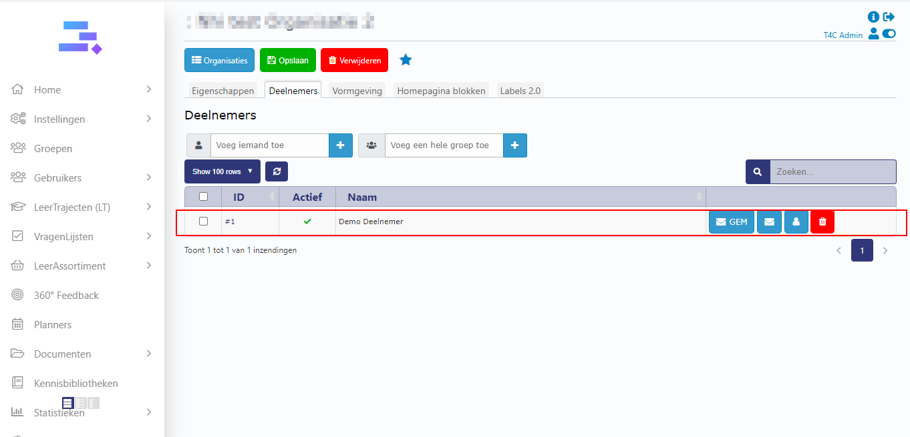This screenshot has width=910, height=437.
Task: Click the info icon at top right
Action: (x=873, y=17)
